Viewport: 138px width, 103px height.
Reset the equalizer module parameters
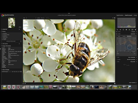point(119,34)
